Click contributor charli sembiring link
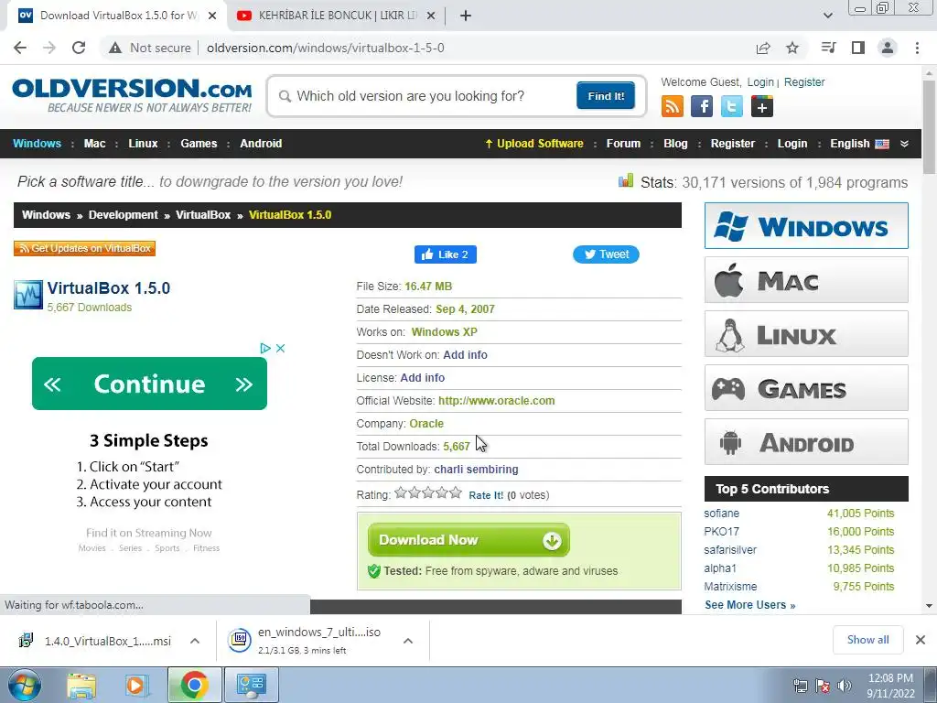 pos(476,470)
